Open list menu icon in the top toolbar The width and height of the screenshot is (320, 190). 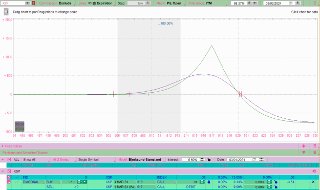314,3
